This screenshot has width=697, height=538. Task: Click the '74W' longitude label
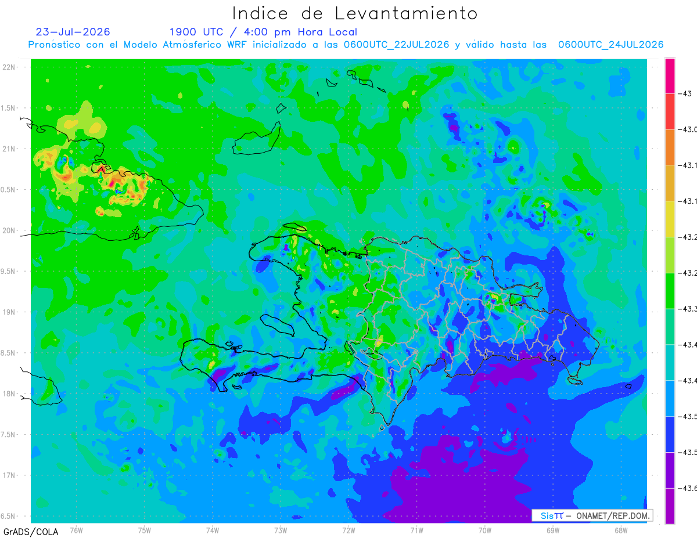pyautogui.click(x=213, y=530)
